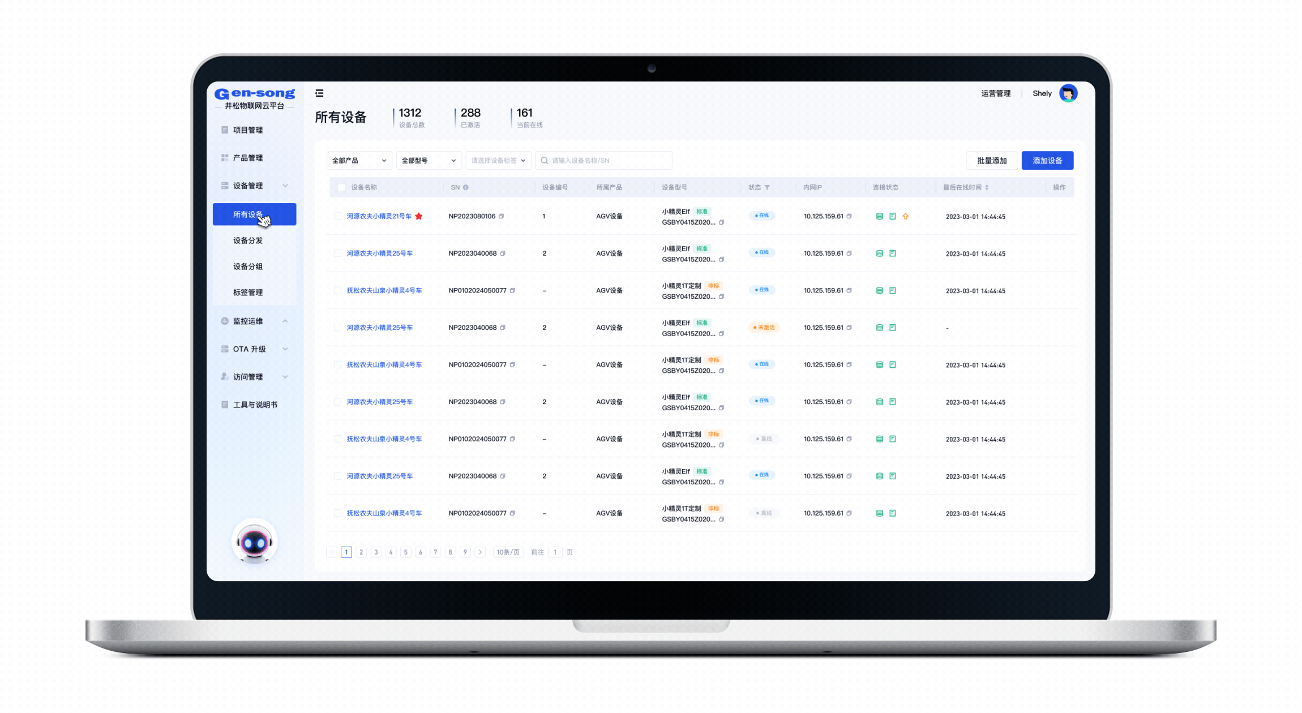The height and width of the screenshot is (713, 1302).
Task: Open the 全部型号 dropdown
Action: point(429,161)
